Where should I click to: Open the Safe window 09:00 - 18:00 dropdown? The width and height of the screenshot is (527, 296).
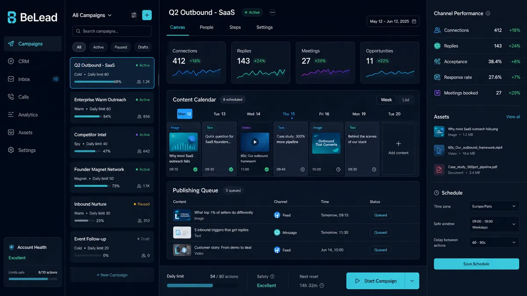[x=494, y=224]
